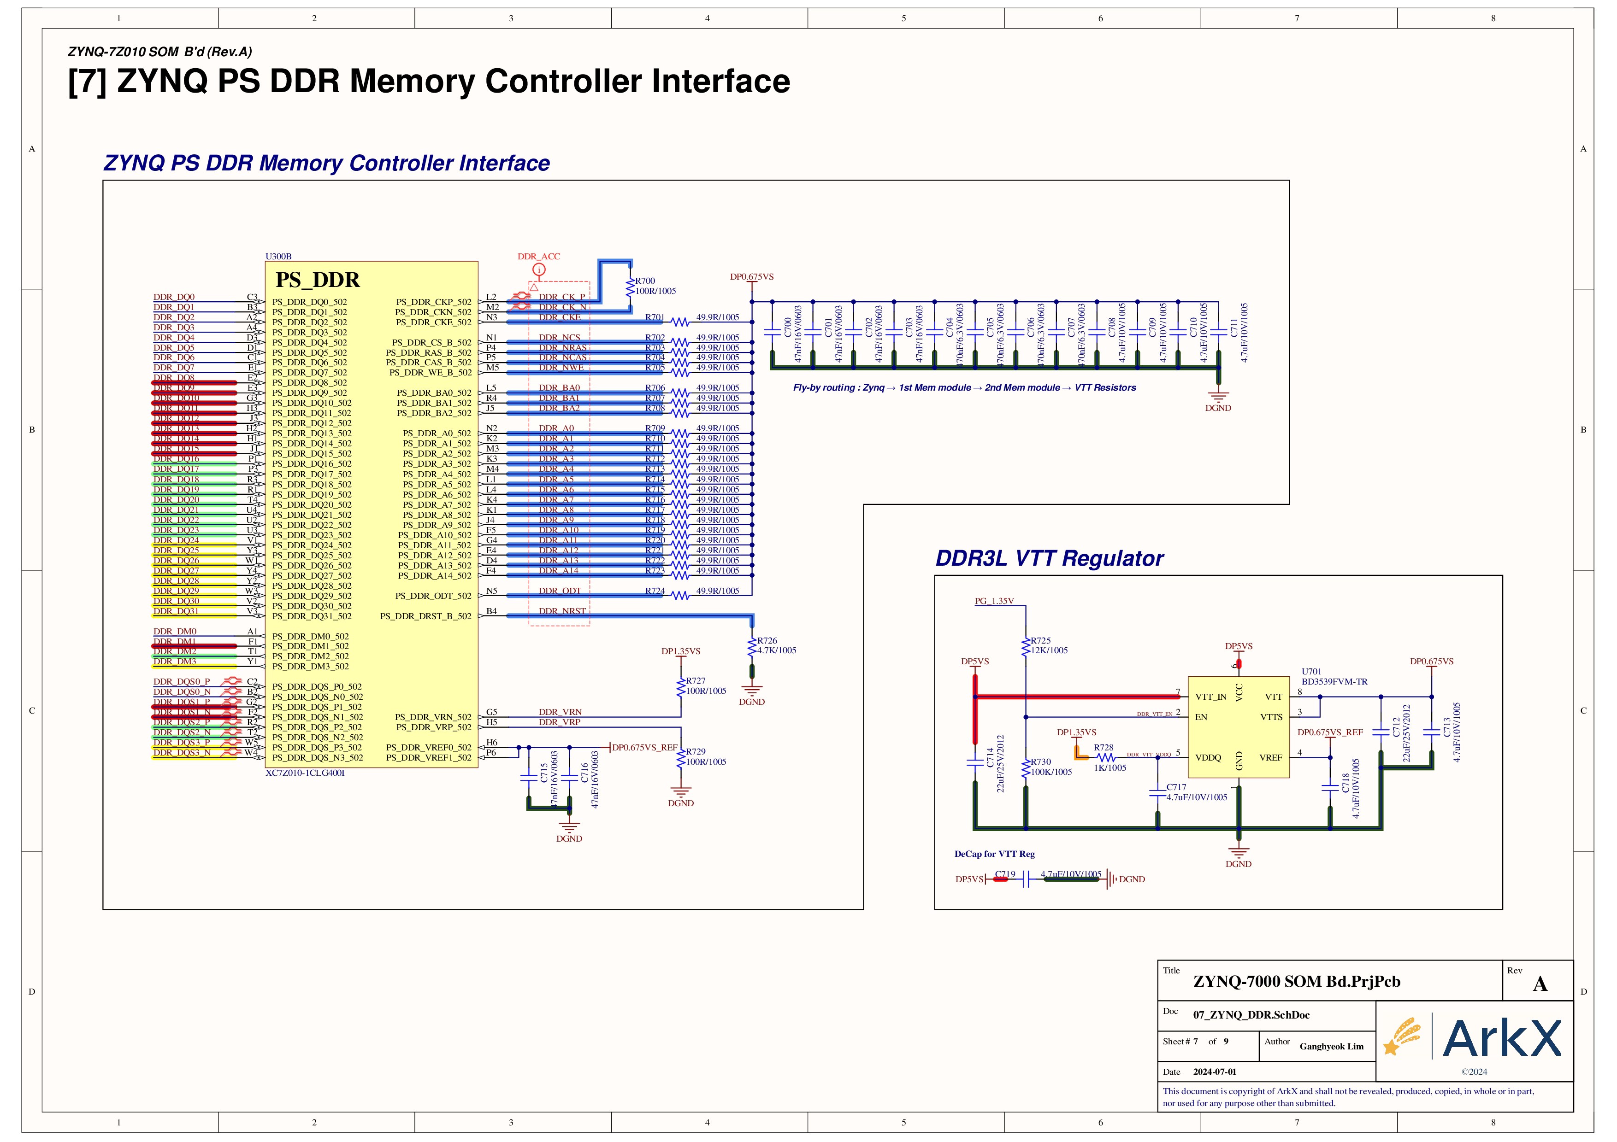Select the DDR_DQ0 net label
The height and width of the screenshot is (1142, 1617).
[174, 297]
